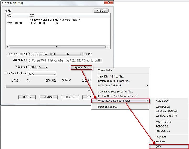
Task: Click the log scrollbar left arrow
Action: (x=7, y=47)
